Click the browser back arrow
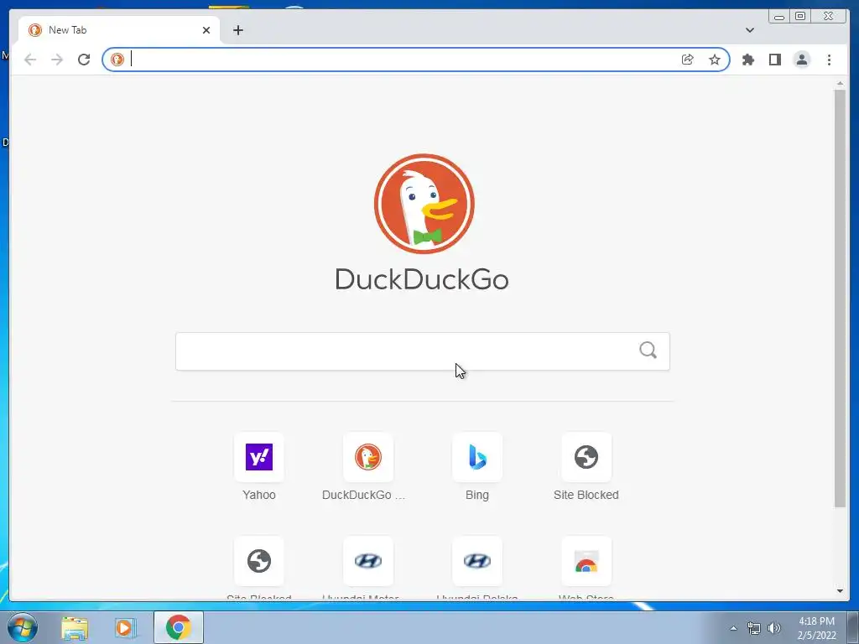Image resolution: width=859 pixels, height=644 pixels. pos(30,60)
